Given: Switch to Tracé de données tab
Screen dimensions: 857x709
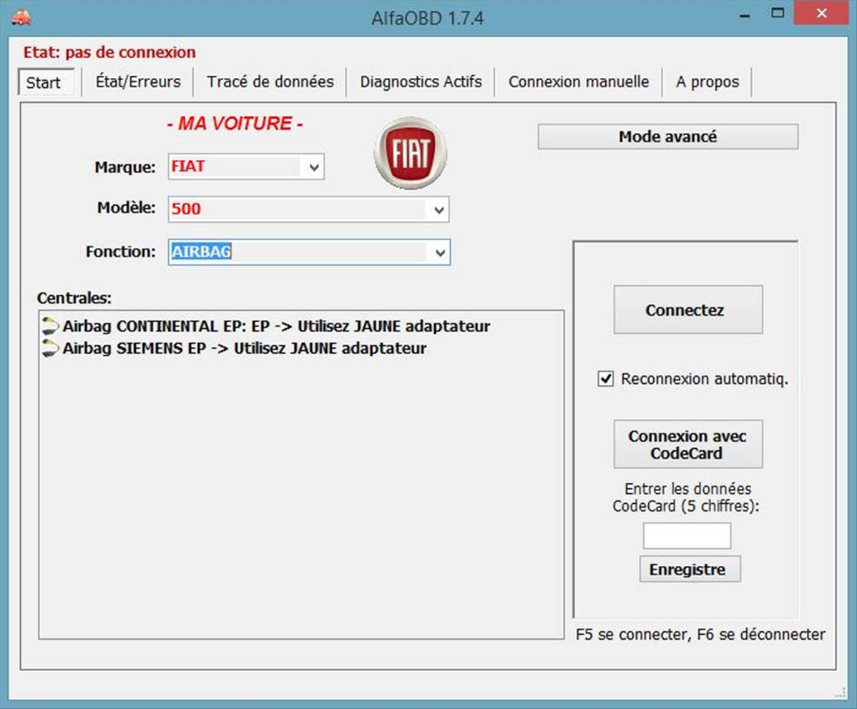Looking at the screenshot, I should coord(270,81).
